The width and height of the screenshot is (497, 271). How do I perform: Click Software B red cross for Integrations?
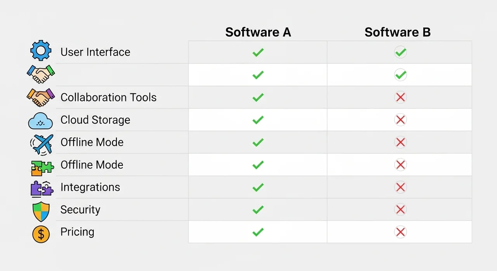tap(400, 187)
